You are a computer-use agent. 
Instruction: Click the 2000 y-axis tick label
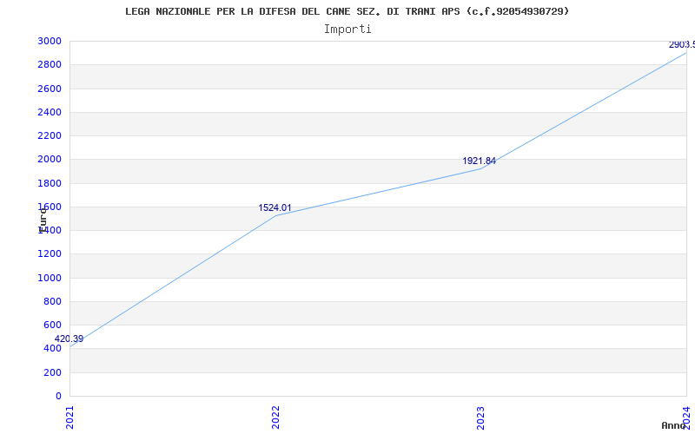[x=50, y=160]
